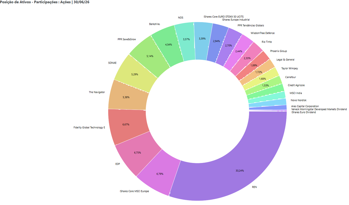Select the 'Carrefour' label text

pos(290,77)
